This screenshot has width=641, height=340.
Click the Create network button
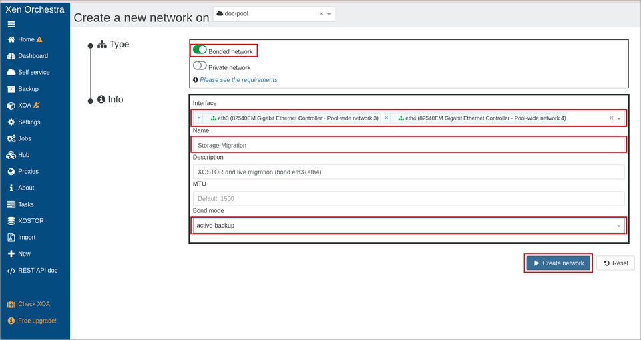pyautogui.click(x=558, y=263)
